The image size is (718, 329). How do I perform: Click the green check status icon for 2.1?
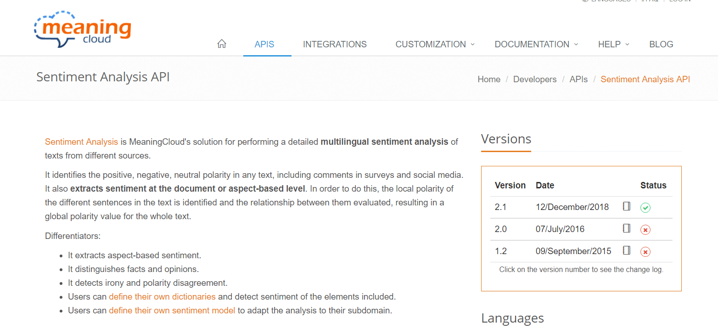point(645,208)
